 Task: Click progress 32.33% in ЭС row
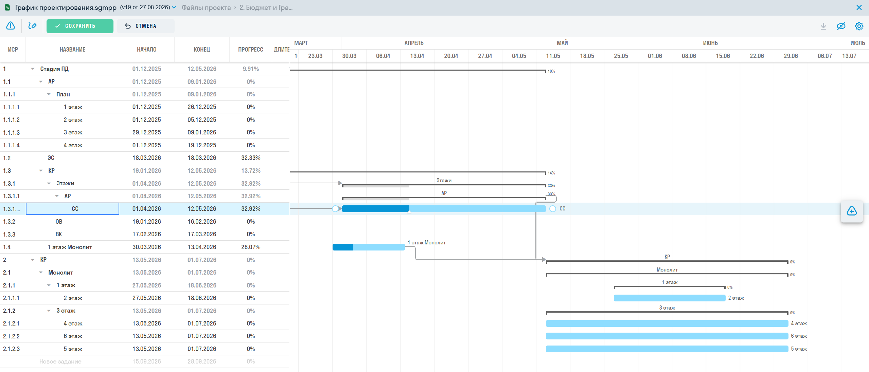tap(251, 158)
